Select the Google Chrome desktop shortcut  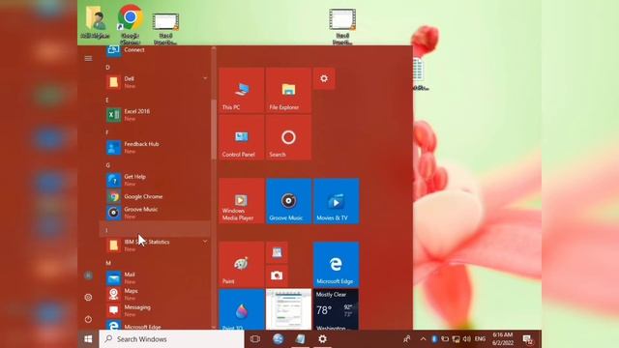tap(131, 24)
